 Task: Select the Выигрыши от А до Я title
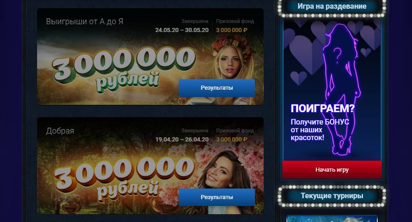tap(85, 22)
